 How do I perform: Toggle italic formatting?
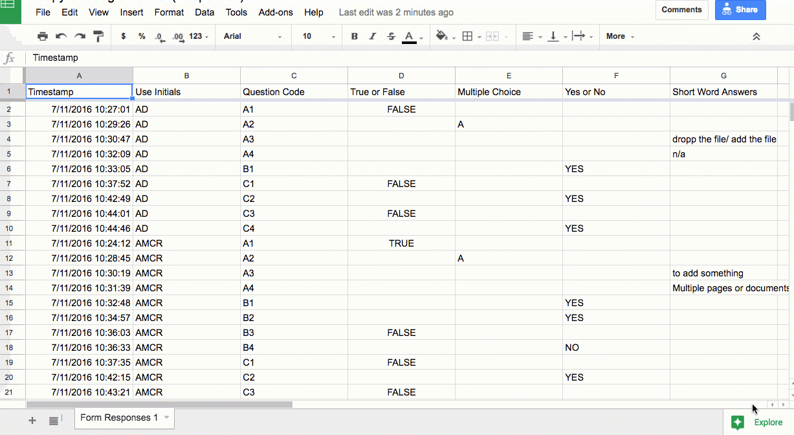click(x=372, y=36)
